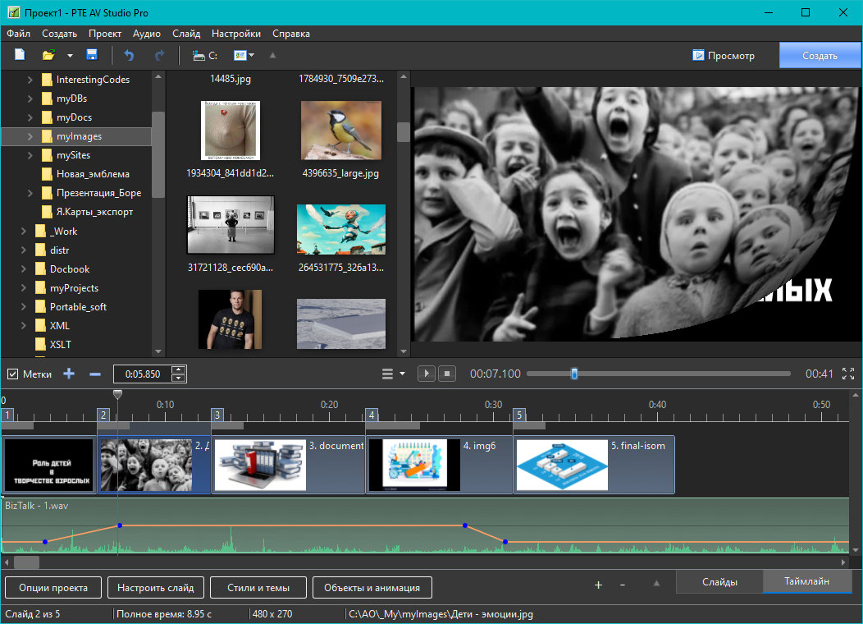Expand the myDocs folder
Viewport: 863px width, 624px height.
(x=30, y=117)
